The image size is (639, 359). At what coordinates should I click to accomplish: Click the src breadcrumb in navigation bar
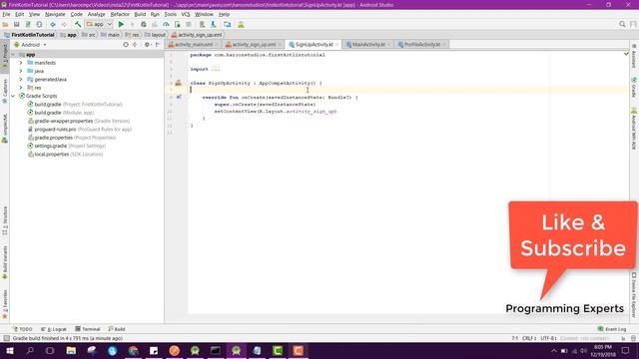pyautogui.click(x=89, y=35)
